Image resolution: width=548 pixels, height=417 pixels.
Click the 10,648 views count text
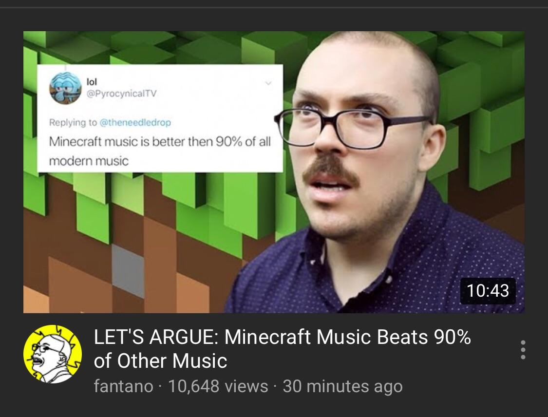218,386
